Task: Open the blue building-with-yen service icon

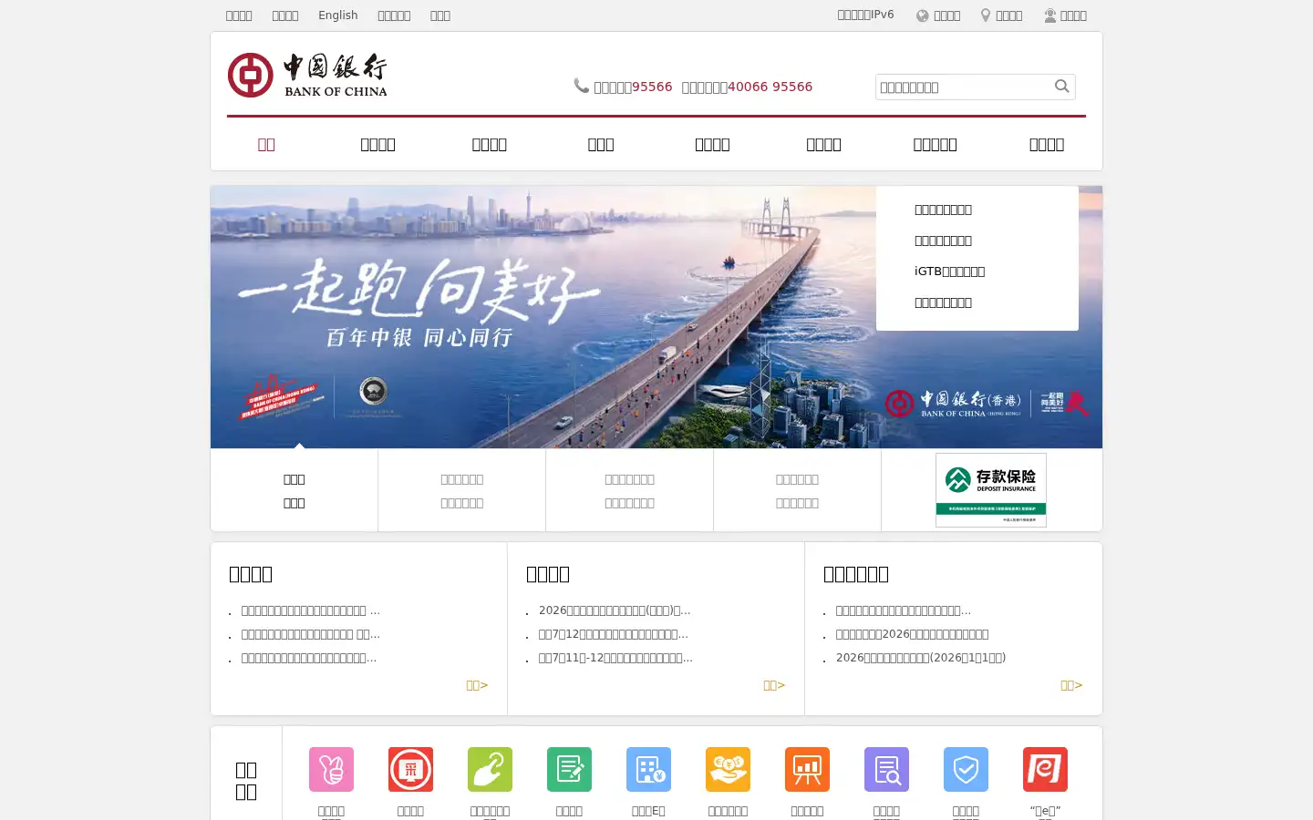Action: 648,770
